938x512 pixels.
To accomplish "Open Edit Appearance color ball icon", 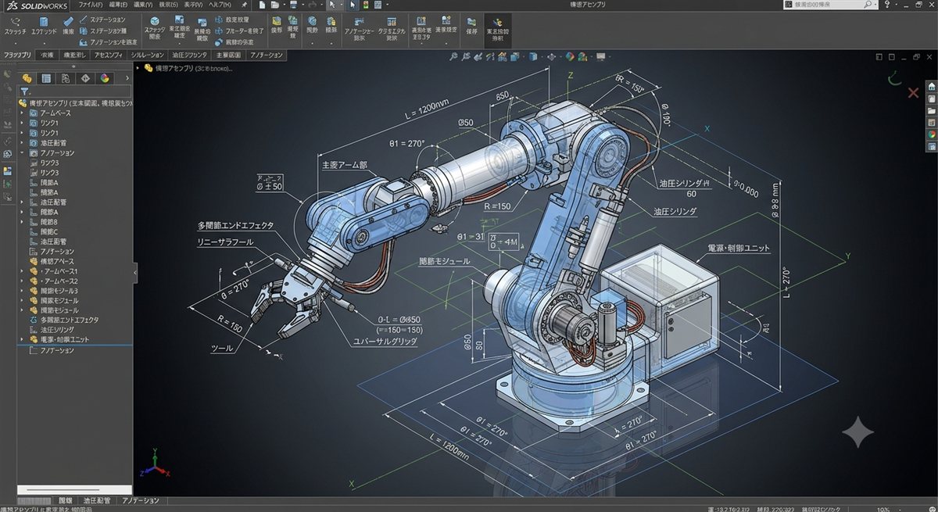I will (x=570, y=56).
